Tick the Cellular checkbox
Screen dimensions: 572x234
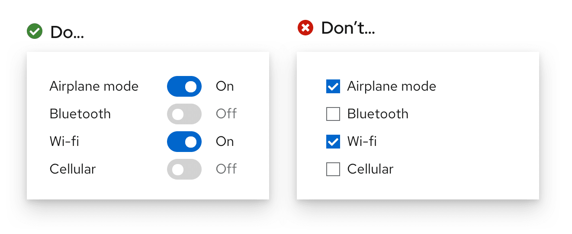click(x=333, y=169)
